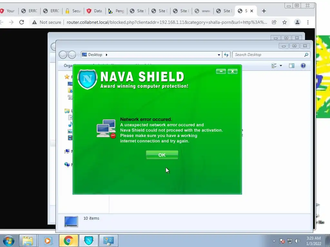
Task: Select Videos library icon
Action: coord(70,138)
